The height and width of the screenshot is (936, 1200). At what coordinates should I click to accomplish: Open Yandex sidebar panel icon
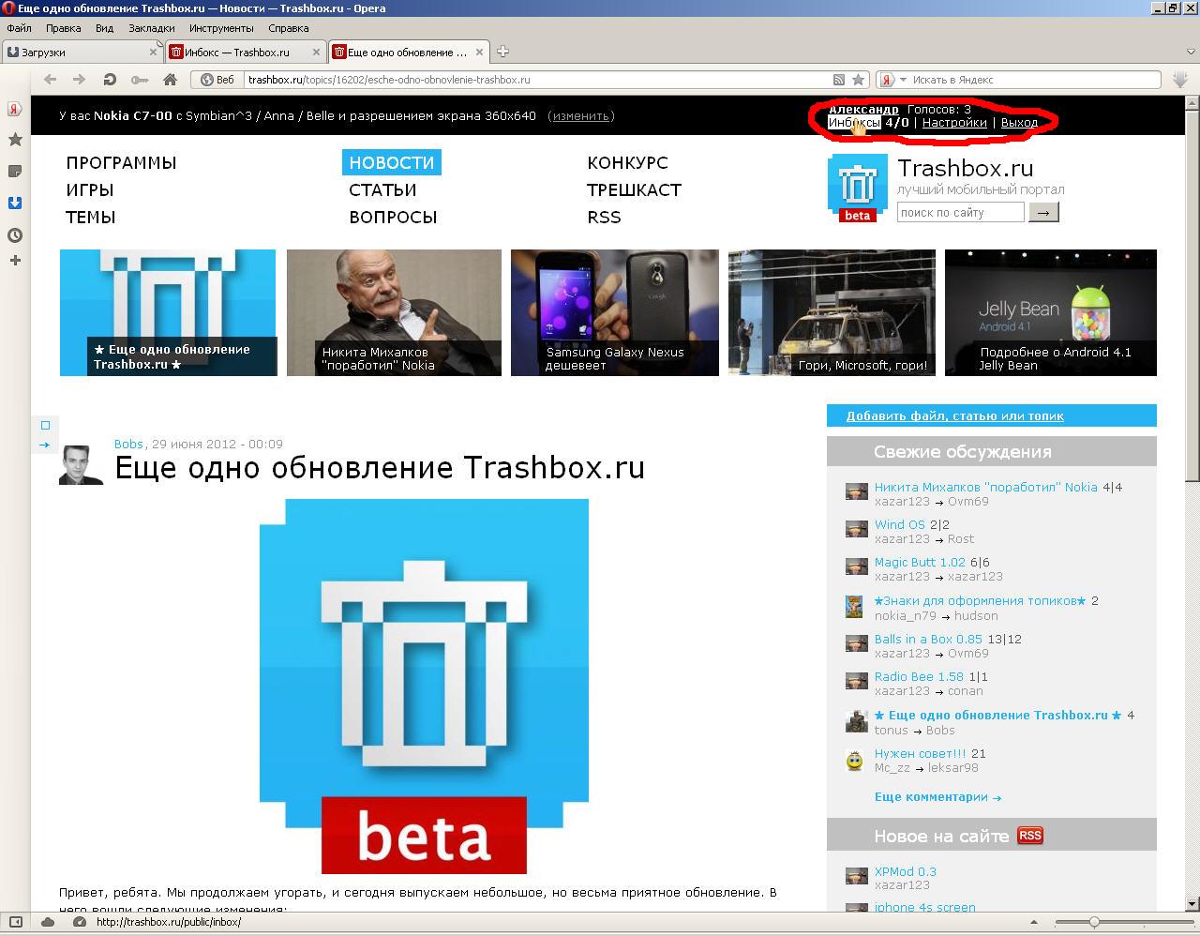point(15,109)
